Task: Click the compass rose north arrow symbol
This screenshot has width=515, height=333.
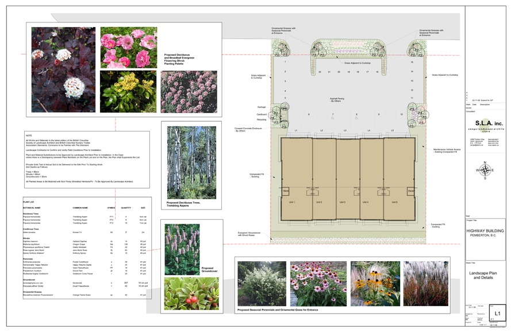Action: [x=484, y=170]
